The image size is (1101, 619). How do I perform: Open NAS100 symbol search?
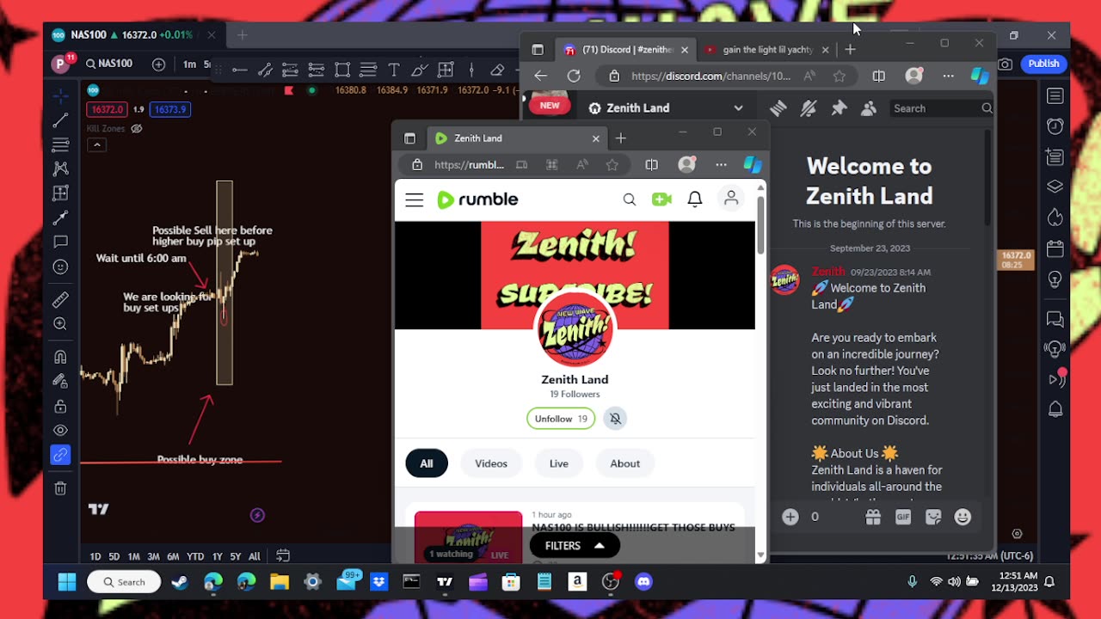coord(108,64)
